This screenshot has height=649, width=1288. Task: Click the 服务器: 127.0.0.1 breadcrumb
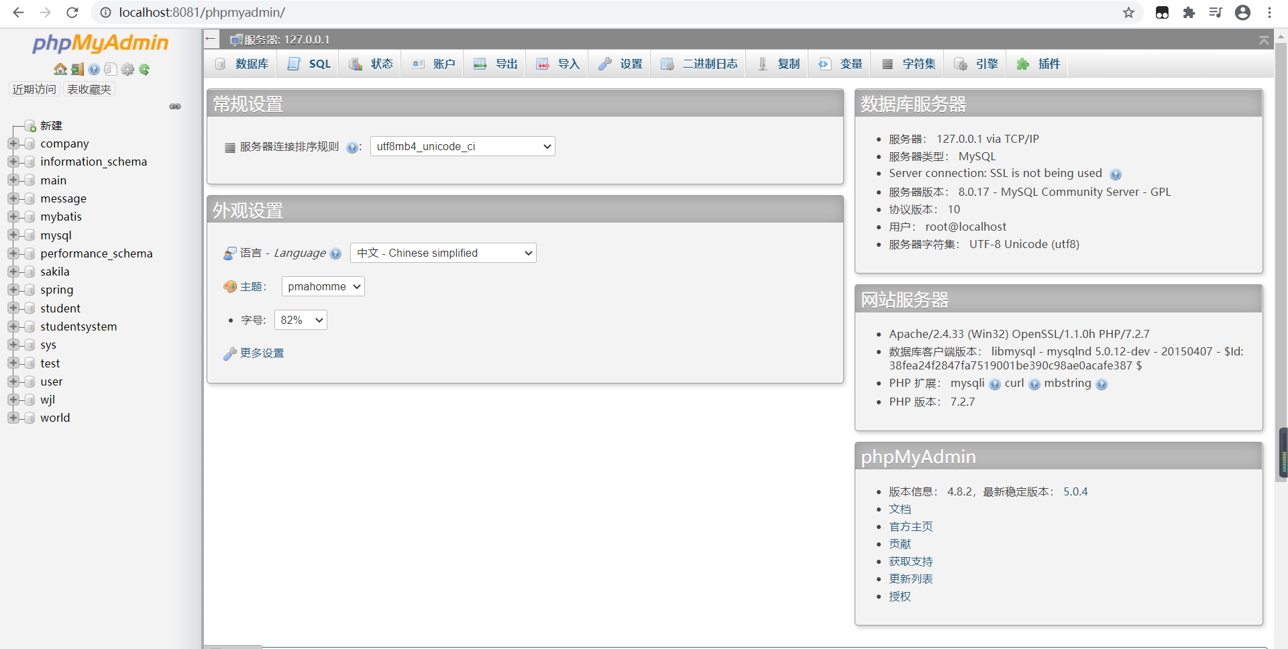coord(286,40)
